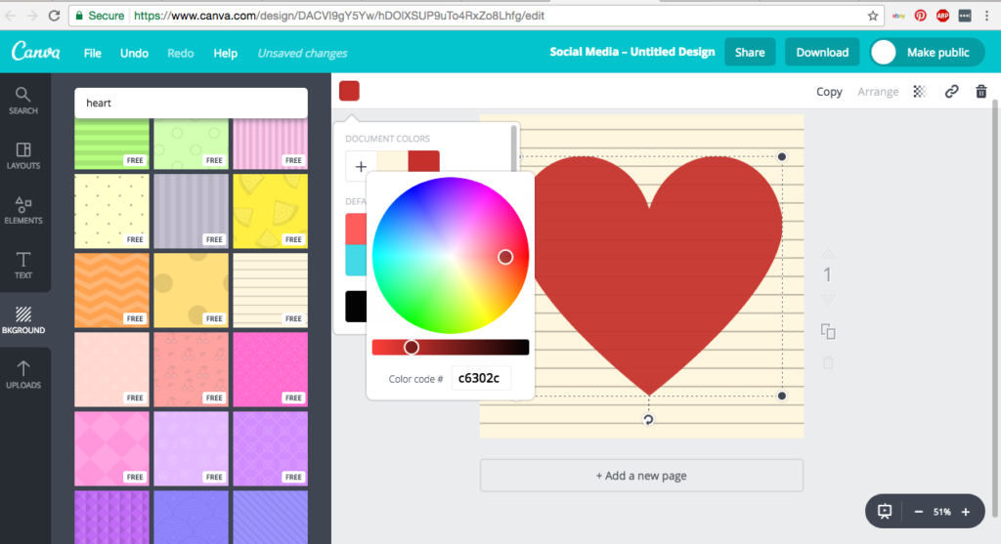The width and height of the screenshot is (1001, 544).
Task: Click Redo in the top bar
Action: pyautogui.click(x=181, y=53)
